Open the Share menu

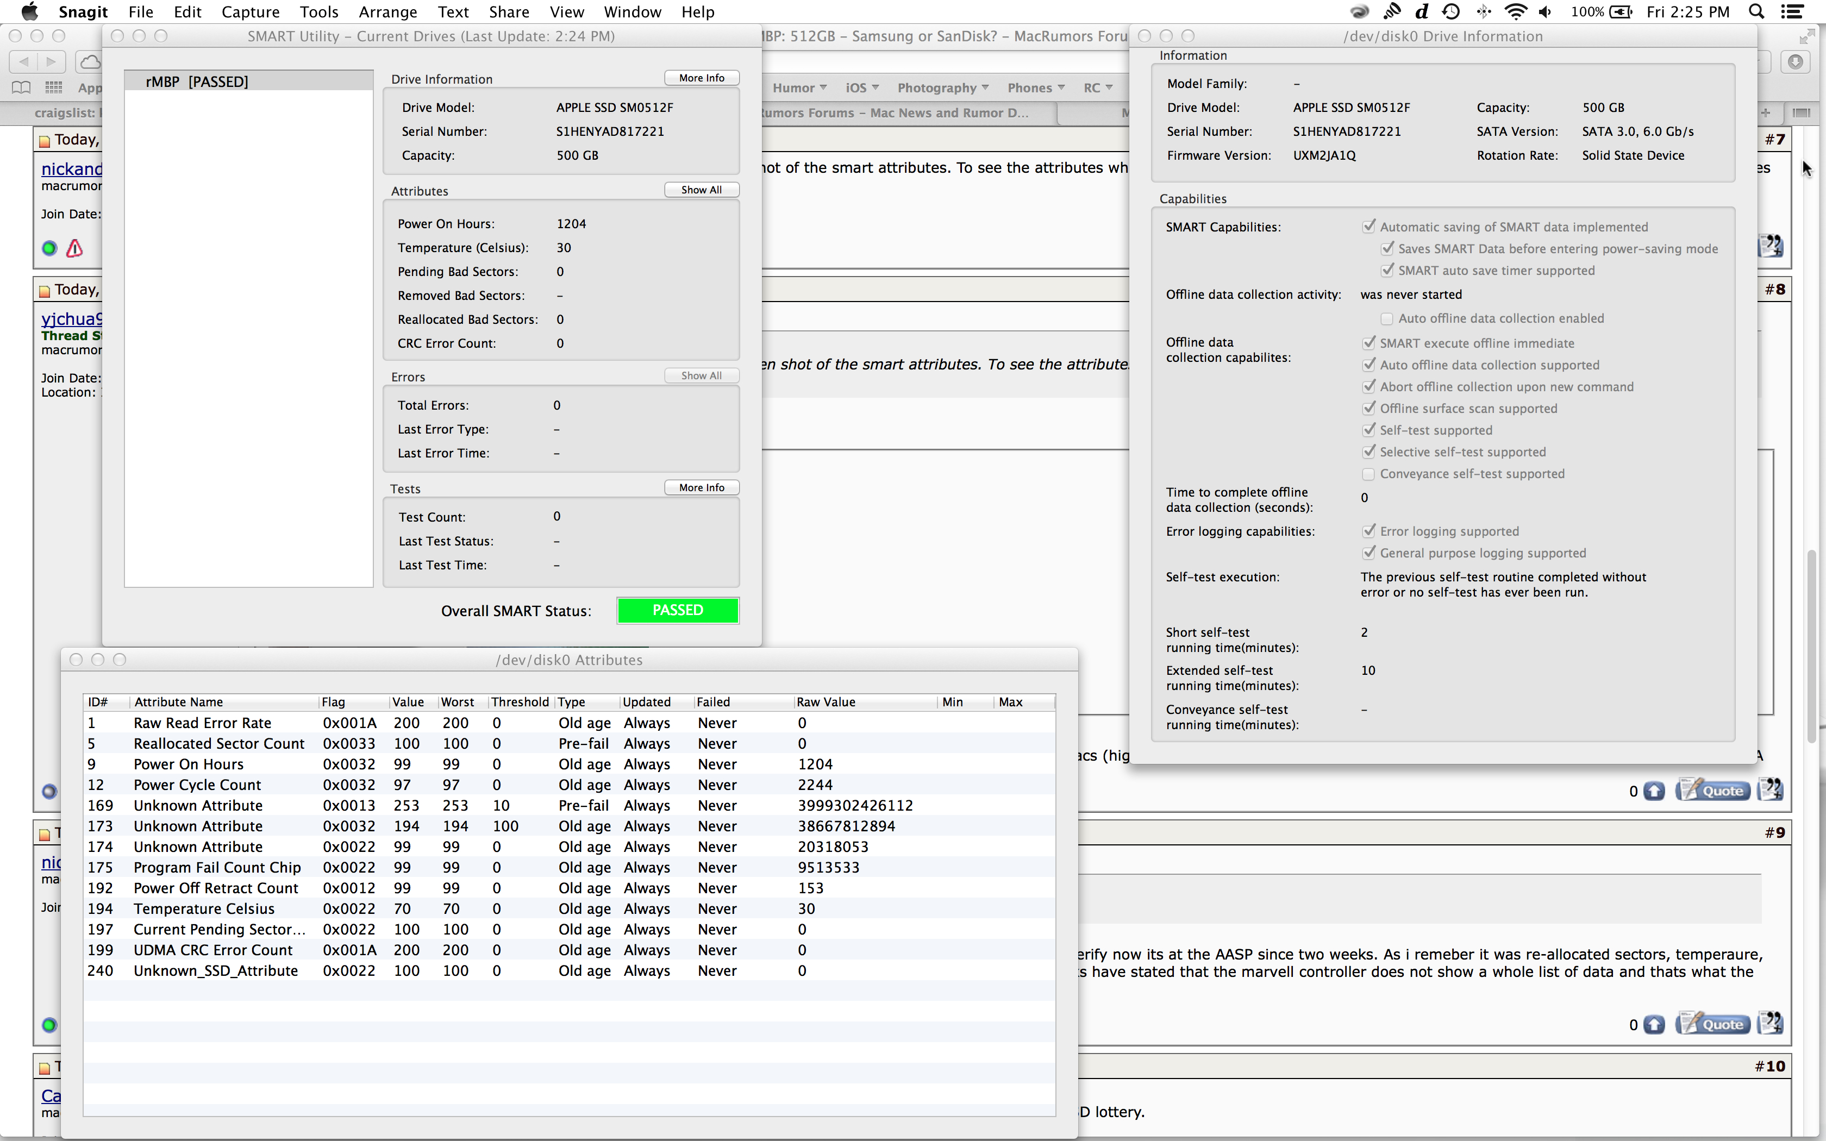pos(509,11)
